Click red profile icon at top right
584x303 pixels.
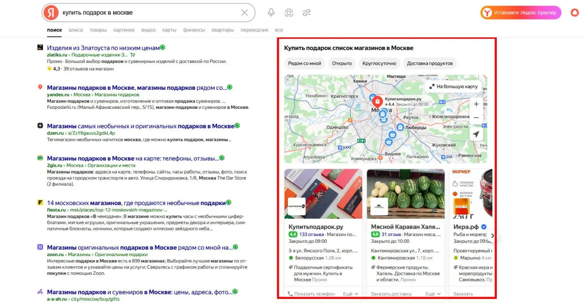[575, 13]
